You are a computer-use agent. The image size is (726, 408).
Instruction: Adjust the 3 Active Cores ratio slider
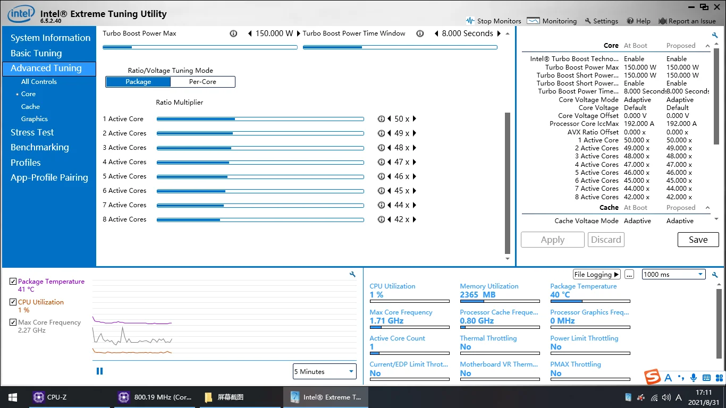(x=260, y=148)
